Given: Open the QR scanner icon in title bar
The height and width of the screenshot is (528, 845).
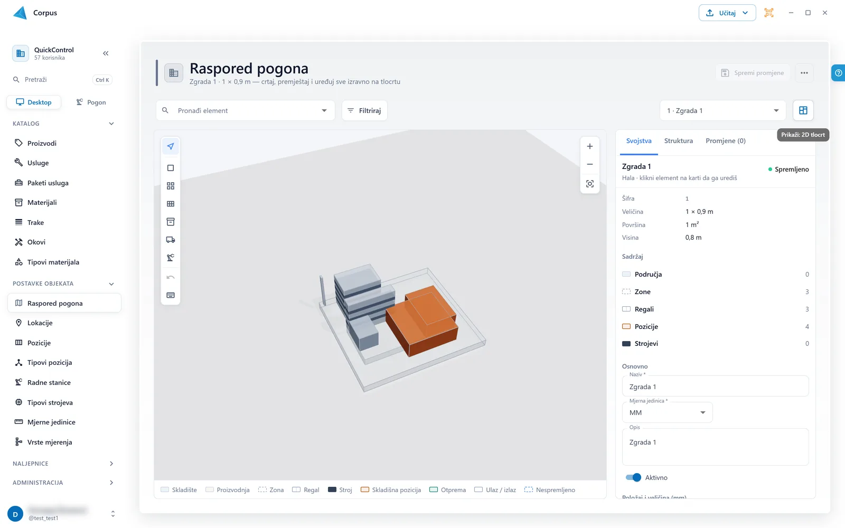Looking at the screenshot, I should (x=769, y=13).
